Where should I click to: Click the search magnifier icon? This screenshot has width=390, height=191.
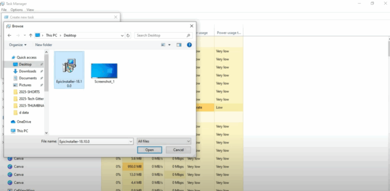[188, 35]
